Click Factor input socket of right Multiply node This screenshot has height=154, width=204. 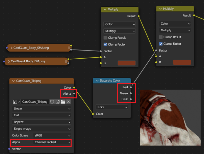[x=156, y=51]
